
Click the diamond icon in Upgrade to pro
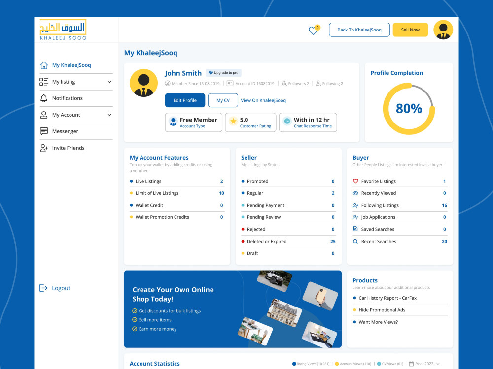(x=211, y=73)
